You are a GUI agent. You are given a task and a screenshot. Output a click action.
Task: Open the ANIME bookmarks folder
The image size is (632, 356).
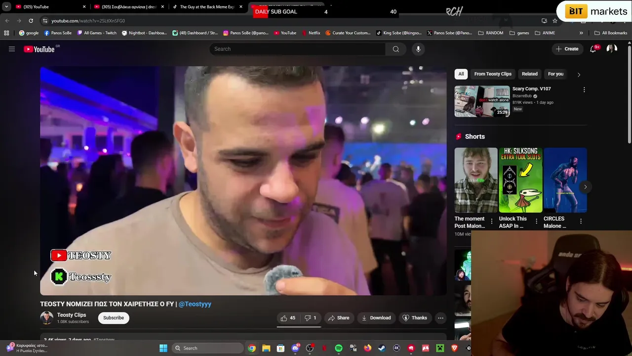[545, 33]
